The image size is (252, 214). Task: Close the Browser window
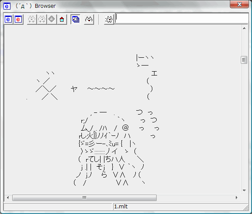(239, 4)
